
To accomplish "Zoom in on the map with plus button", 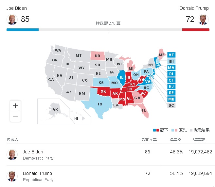I will tap(15, 106).
